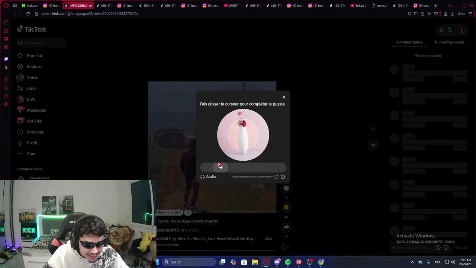The height and width of the screenshot is (268, 476).
Task: Open the Windows Search box
Action: 189,262
